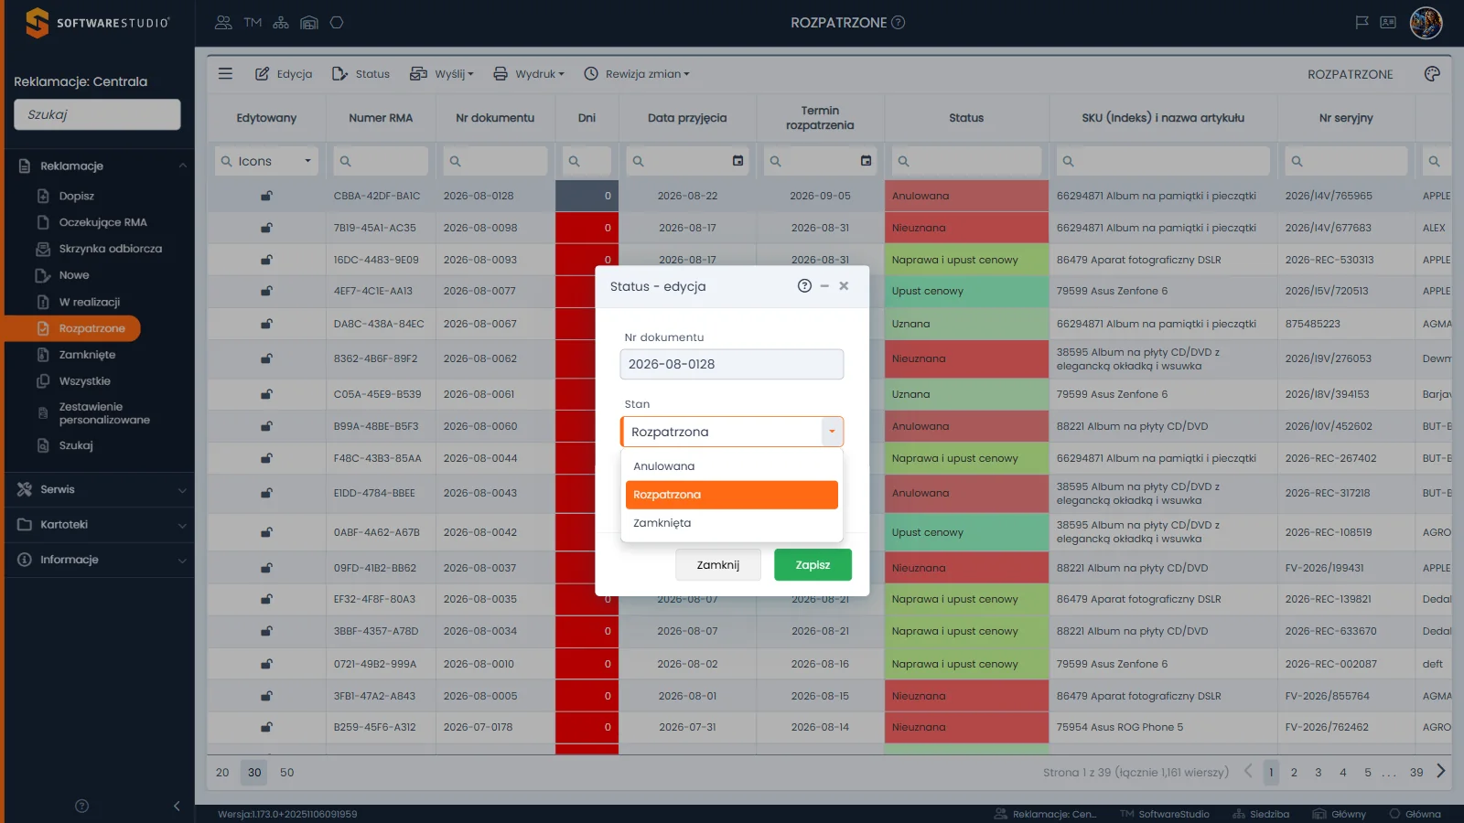
Task: Open the Wydruk dropdown menu
Action: [529, 74]
